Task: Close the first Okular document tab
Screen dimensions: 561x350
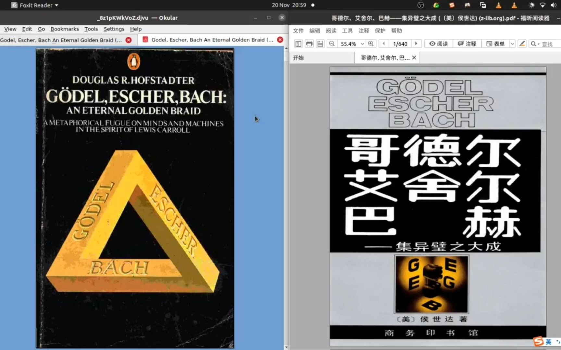Action: pyautogui.click(x=129, y=40)
